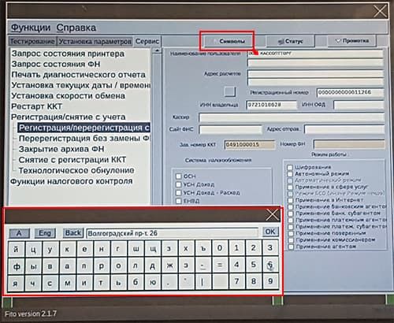Toggle the Автономный режим checkbox
Viewport: 394px width, 323px height.
tap(290, 174)
